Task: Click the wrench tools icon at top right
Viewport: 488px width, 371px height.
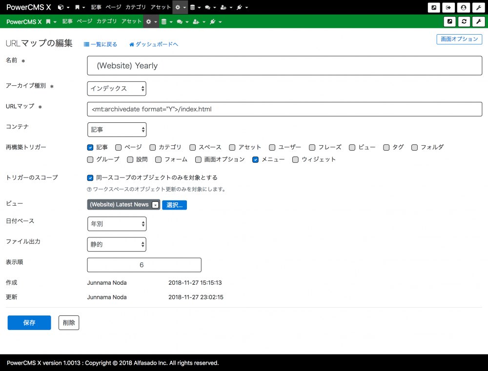Action: click(478, 7)
